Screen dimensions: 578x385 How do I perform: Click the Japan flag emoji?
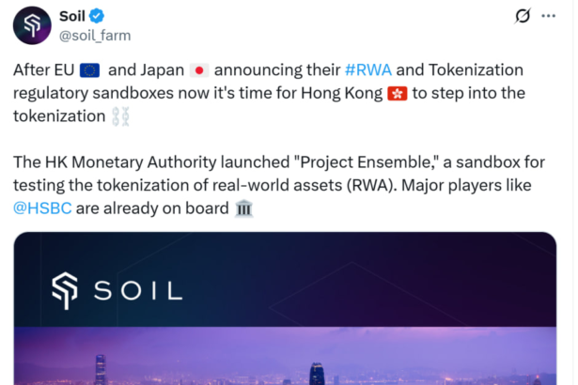[x=199, y=71]
